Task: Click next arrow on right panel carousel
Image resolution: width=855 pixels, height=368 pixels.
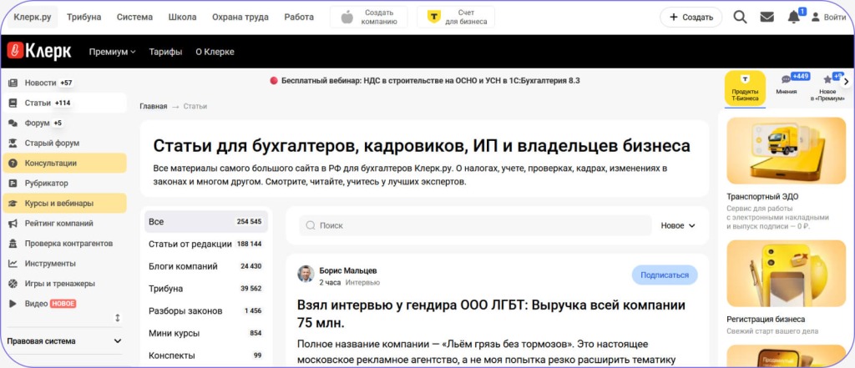Action: point(846,81)
